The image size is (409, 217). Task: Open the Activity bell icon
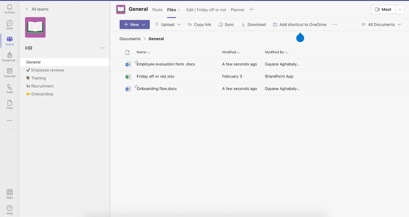click(10, 9)
